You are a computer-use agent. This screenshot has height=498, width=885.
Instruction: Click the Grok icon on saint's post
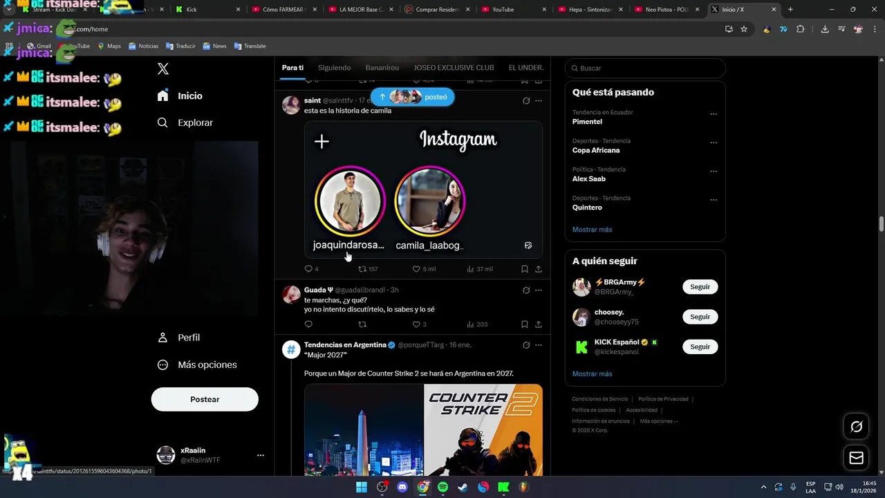click(526, 101)
